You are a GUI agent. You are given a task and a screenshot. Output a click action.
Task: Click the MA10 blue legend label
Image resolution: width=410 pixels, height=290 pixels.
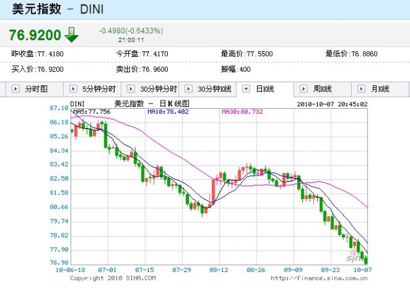168,111
